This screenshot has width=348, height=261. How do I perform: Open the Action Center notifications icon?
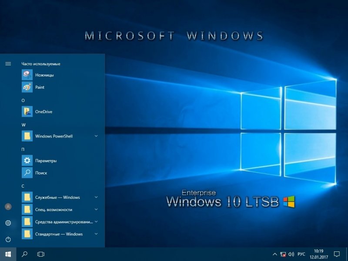337,254
